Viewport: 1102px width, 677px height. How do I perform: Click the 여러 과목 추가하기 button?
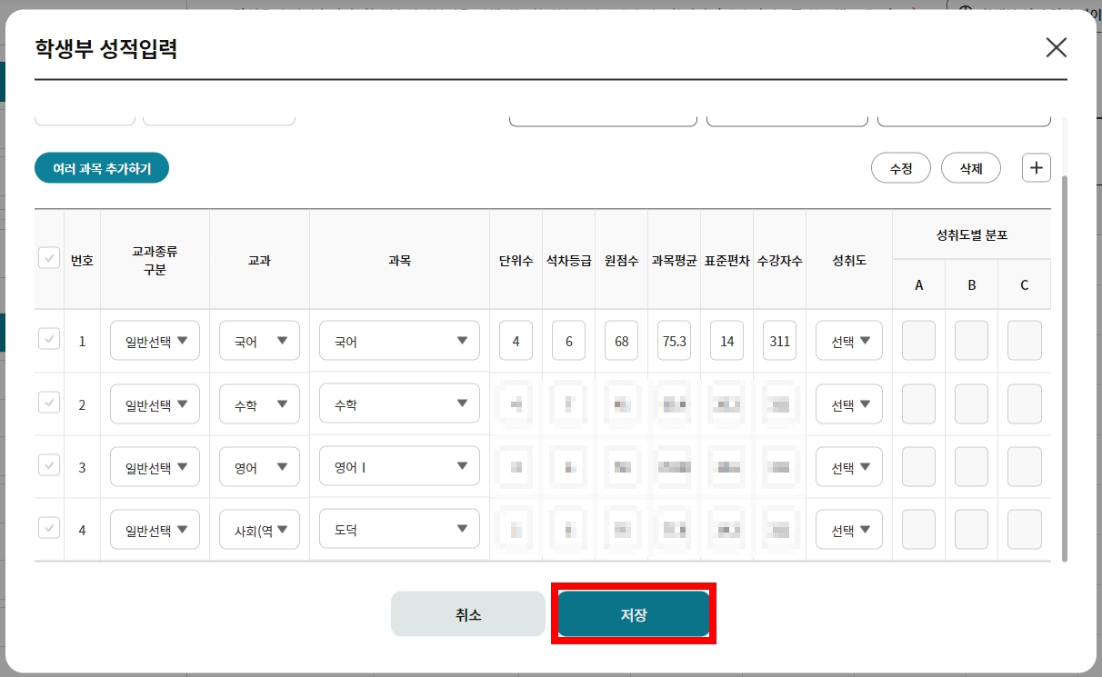[x=102, y=168]
